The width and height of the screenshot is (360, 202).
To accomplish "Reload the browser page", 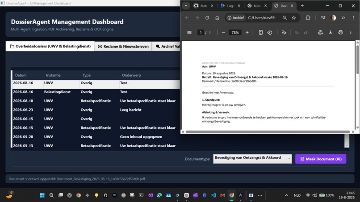I will tap(207, 18).
